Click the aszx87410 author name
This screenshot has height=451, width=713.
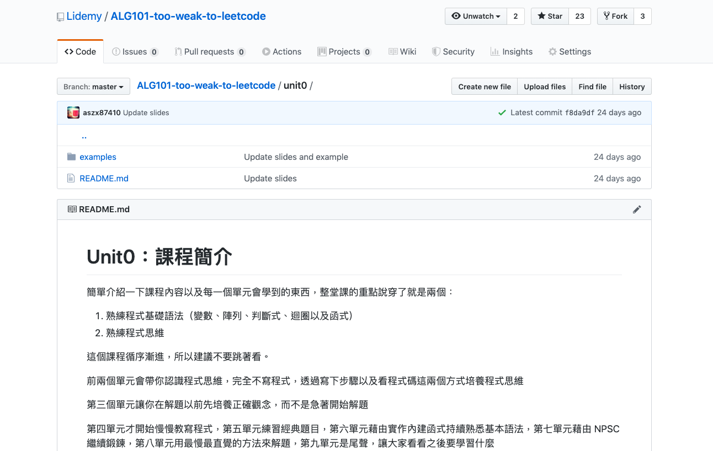point(102,112)
